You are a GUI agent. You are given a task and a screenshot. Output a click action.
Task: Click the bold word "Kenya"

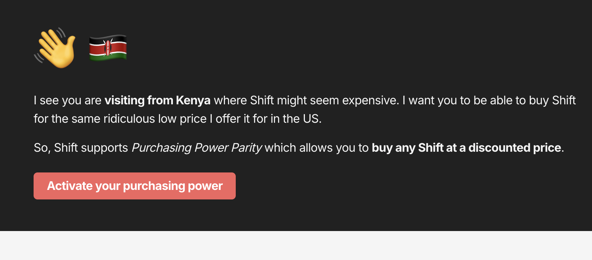[x=193, y=100]
